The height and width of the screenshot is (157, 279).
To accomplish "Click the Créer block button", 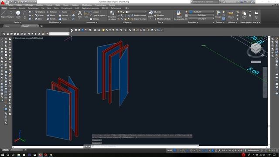I will [158, 12].
